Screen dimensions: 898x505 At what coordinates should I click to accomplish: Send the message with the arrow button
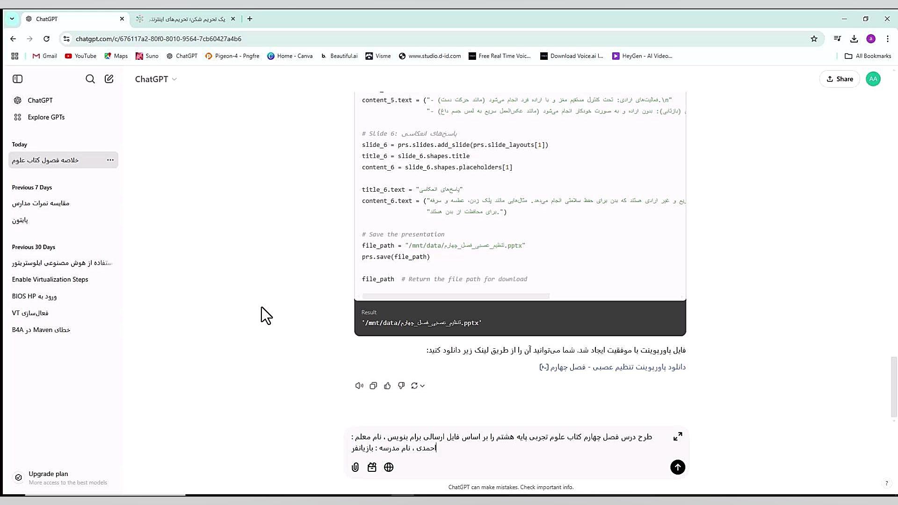point(678,467)
